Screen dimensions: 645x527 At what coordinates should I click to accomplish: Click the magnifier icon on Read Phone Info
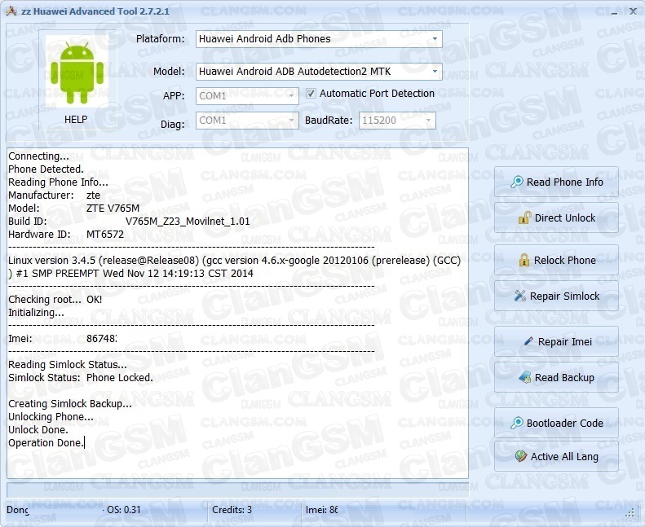[x=517, y=182]
